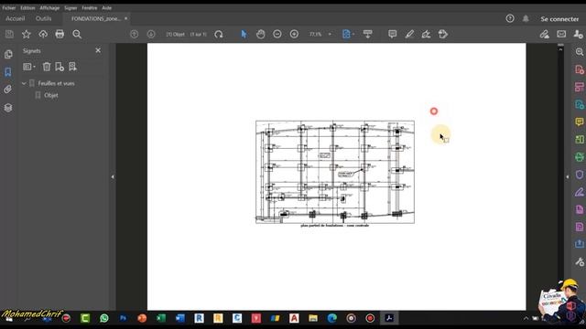Open the Affichage menu
The height and width of the screenshot is (329, 586).
tap(49, 8)
